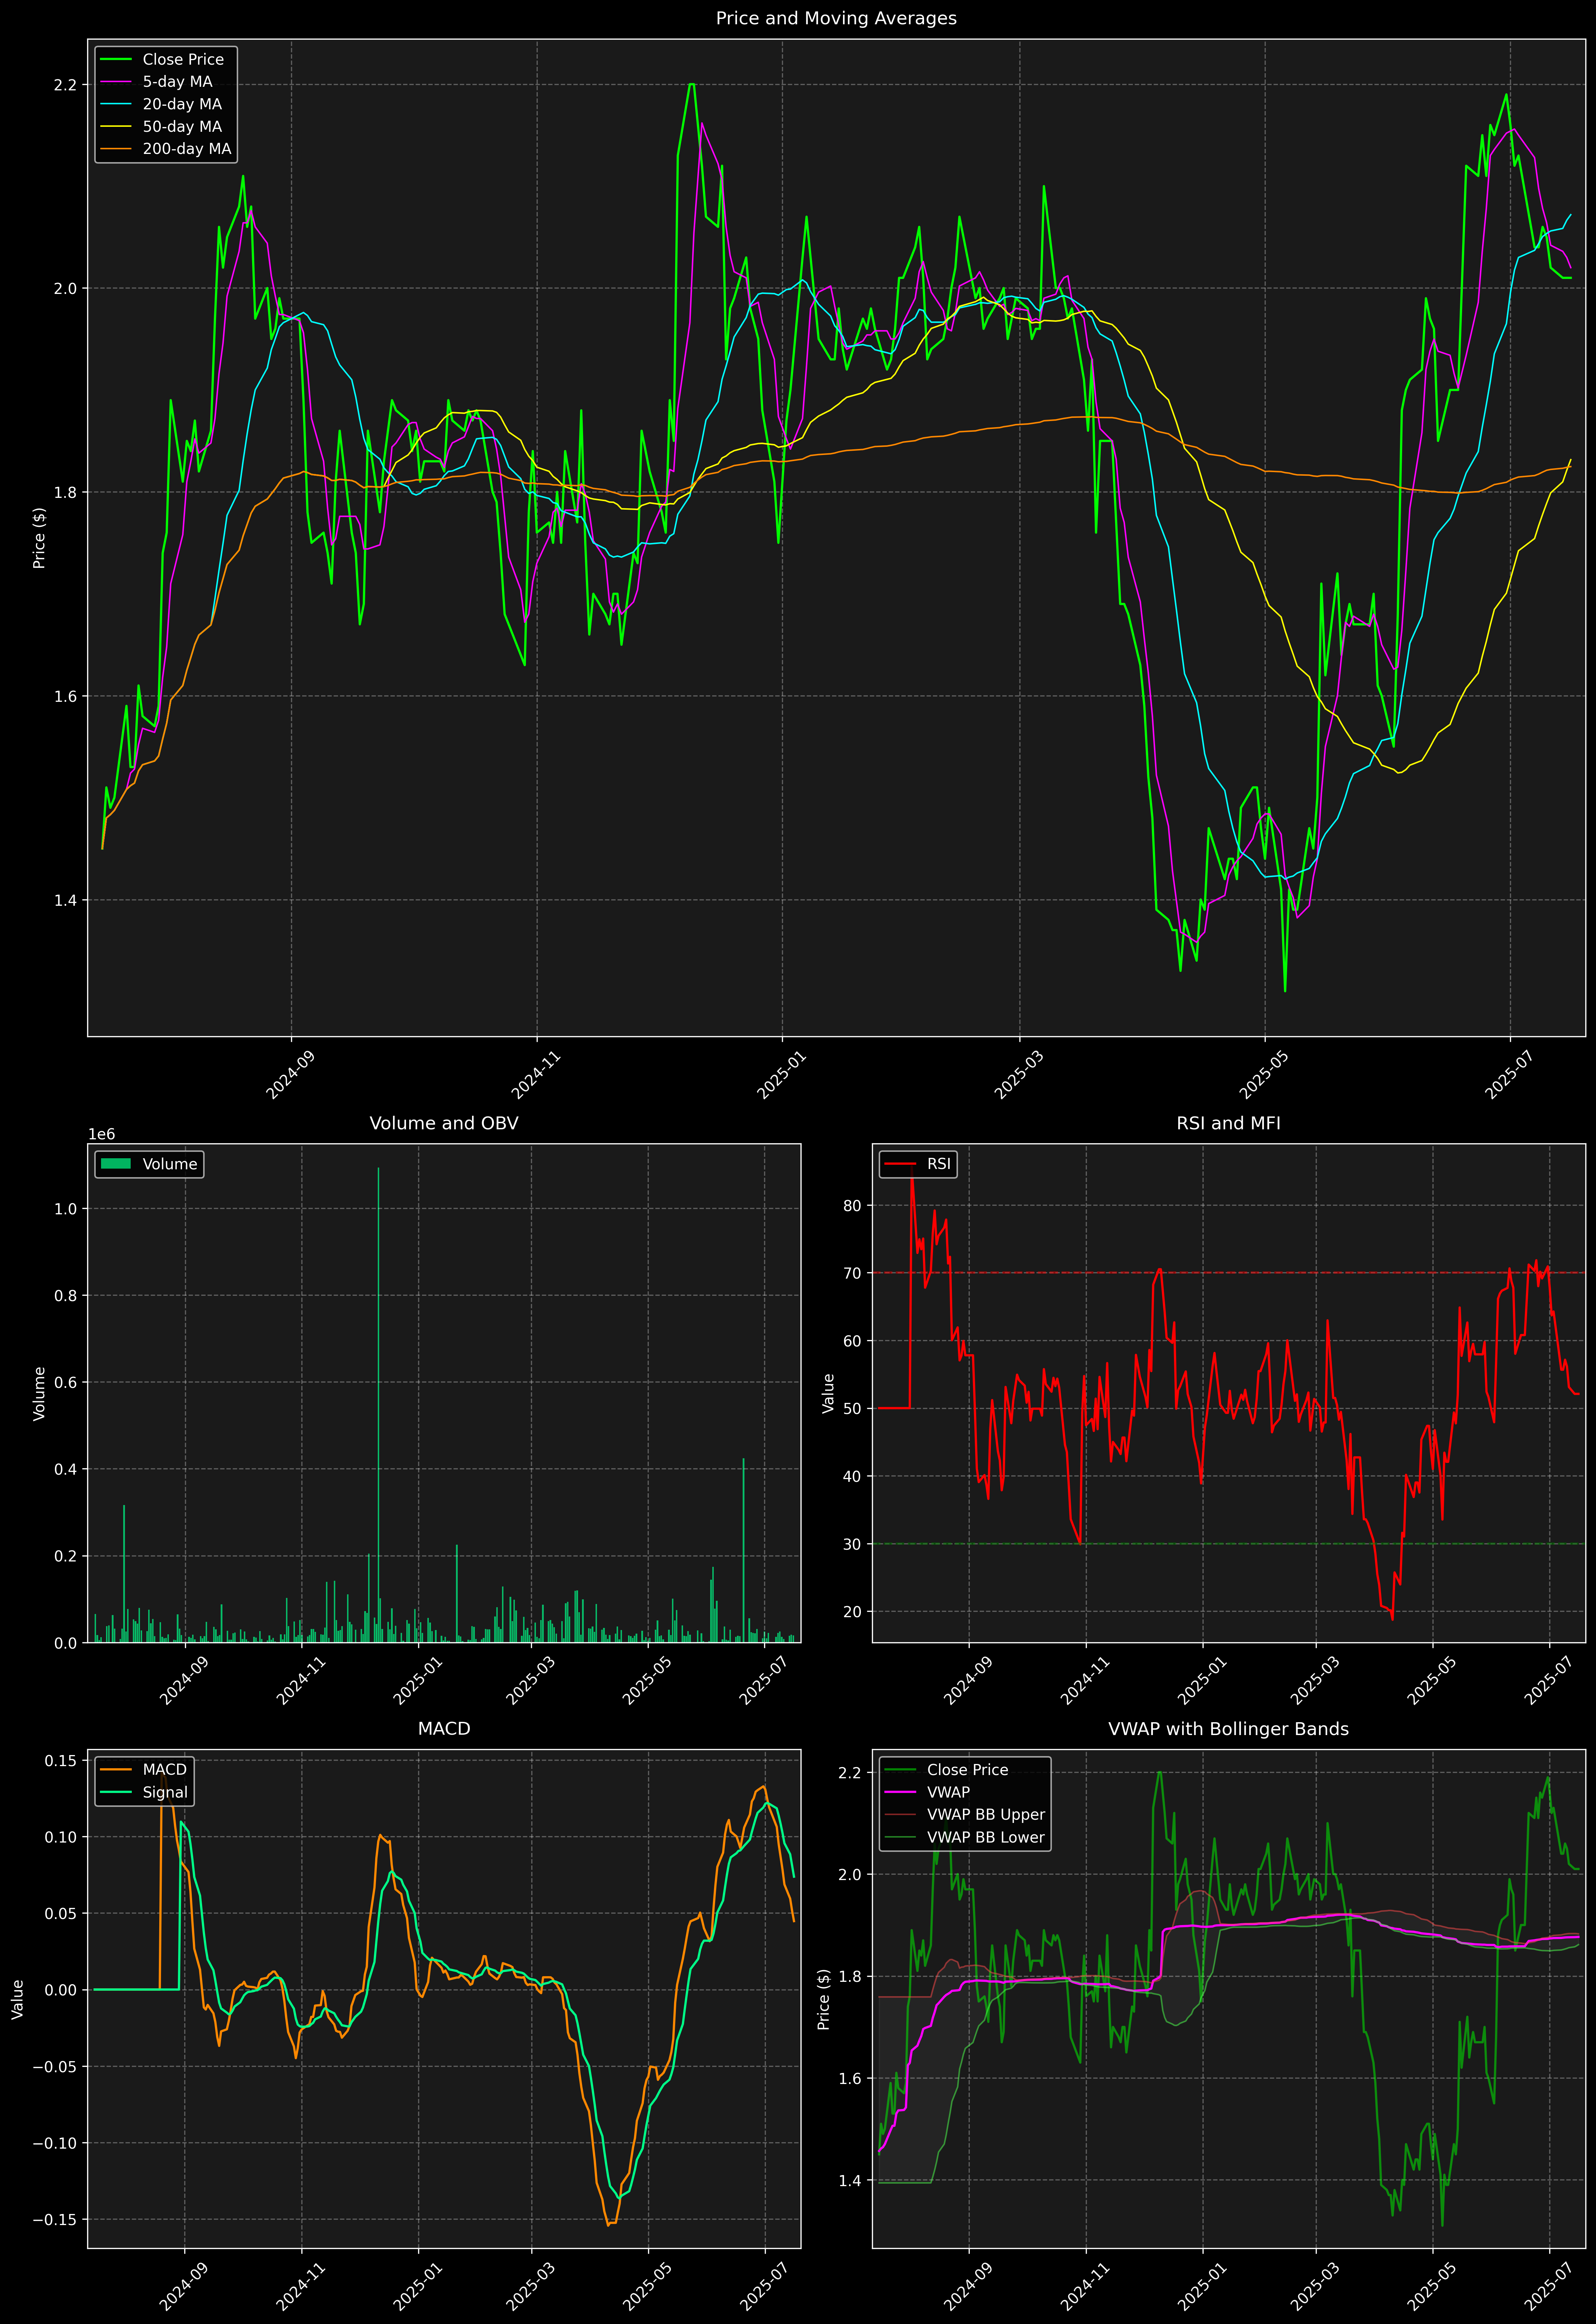This screenshot has width=1596, height=2324.
Task: Click the 'Price and Moving Averages' chart title
Action: point(836,18)
